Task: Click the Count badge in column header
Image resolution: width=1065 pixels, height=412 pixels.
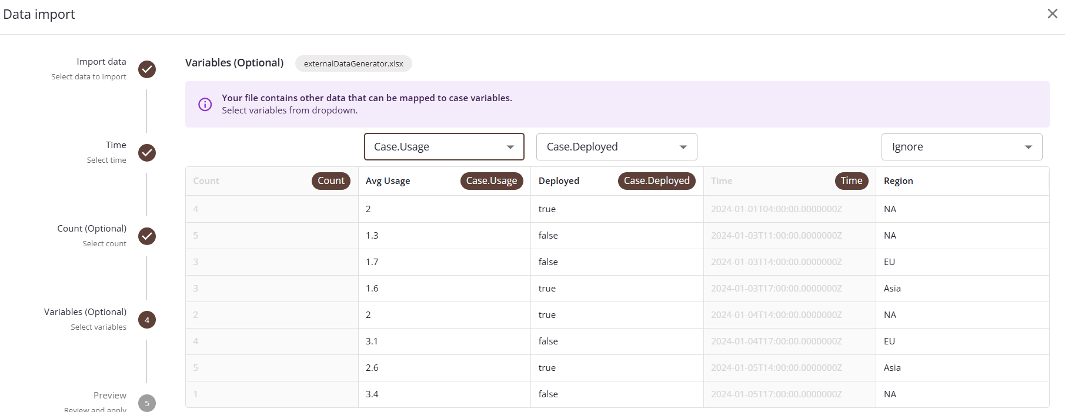Action: (331, 181)
